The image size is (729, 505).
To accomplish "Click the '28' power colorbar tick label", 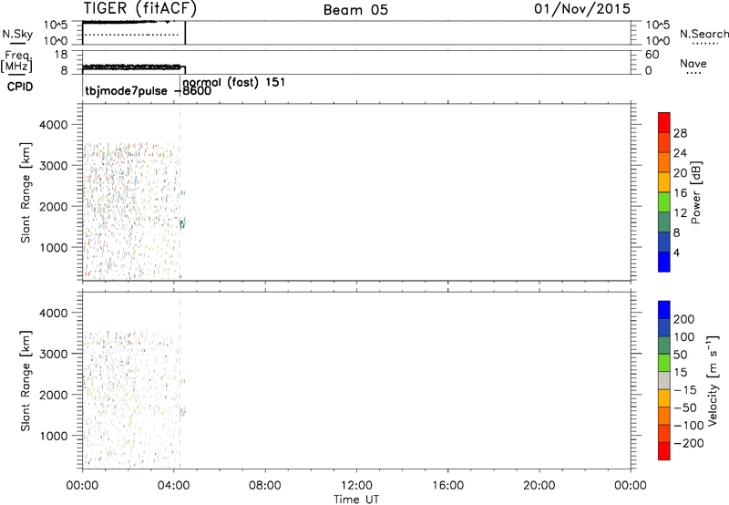I will (680, 133).
